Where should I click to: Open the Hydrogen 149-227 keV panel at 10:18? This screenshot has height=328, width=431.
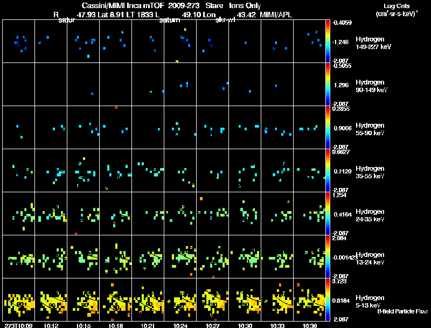click(116, 41)
